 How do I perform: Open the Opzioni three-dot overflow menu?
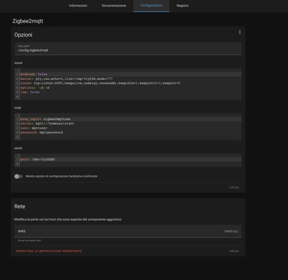tap(240, 32)
